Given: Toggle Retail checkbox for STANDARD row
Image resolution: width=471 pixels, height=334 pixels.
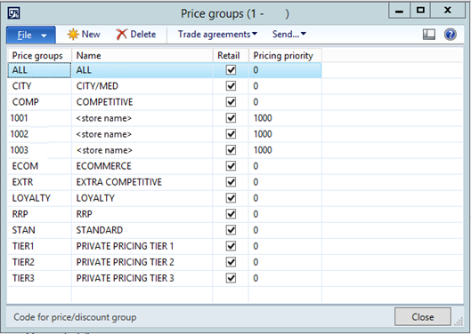Looking at the screenshot, I should [x=231, y=230].
